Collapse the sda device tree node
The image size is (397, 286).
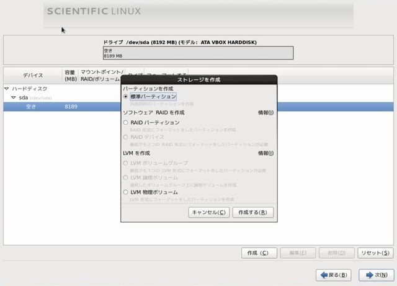pos(13,97)
